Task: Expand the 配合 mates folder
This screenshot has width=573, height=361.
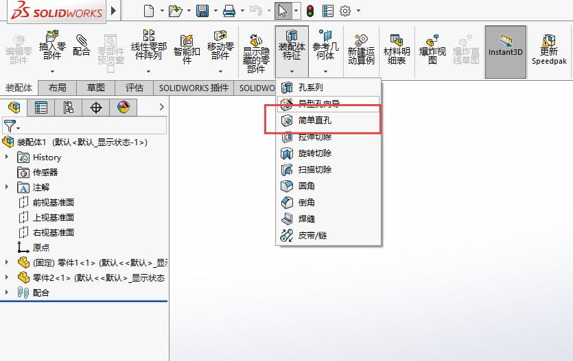Action: click(7, 292)
